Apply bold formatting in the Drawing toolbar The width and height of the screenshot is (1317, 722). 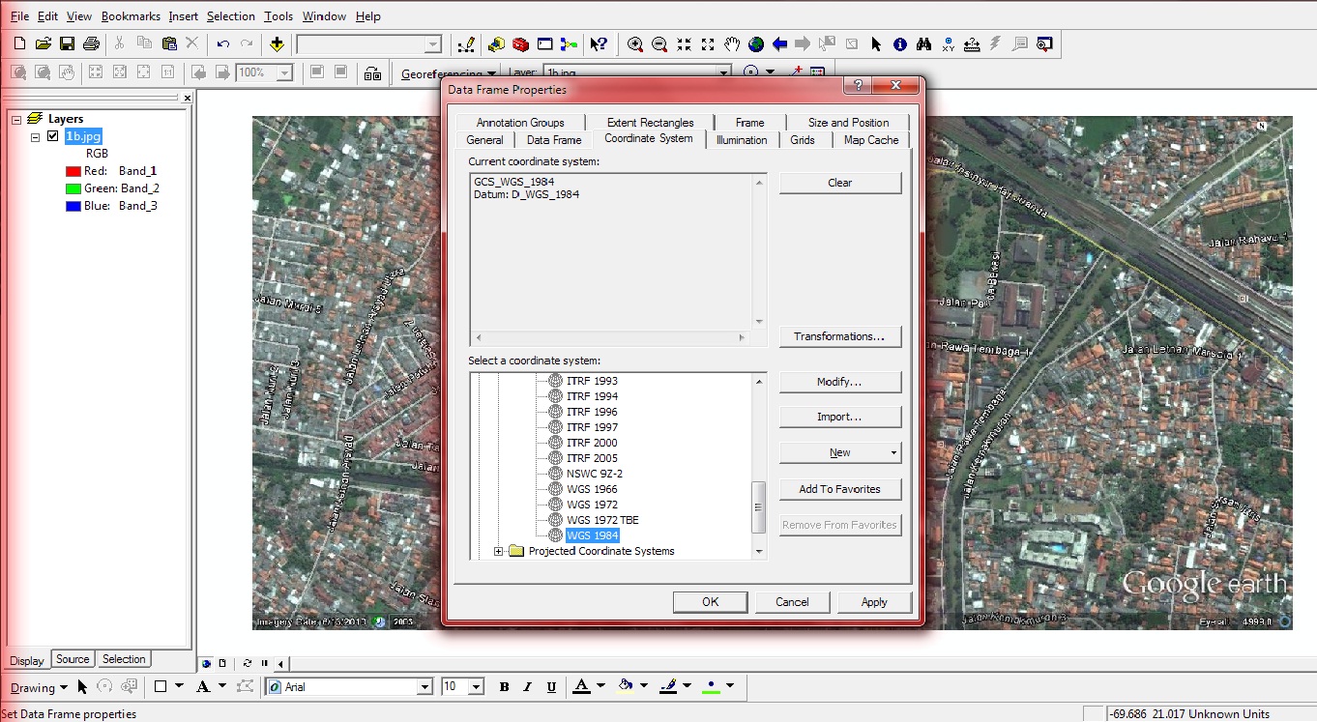click(x=504, y=687)
